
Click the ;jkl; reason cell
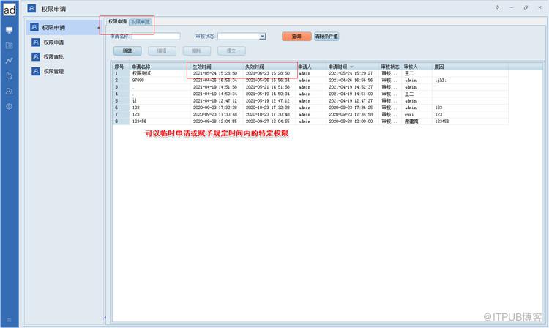[470, 81]
